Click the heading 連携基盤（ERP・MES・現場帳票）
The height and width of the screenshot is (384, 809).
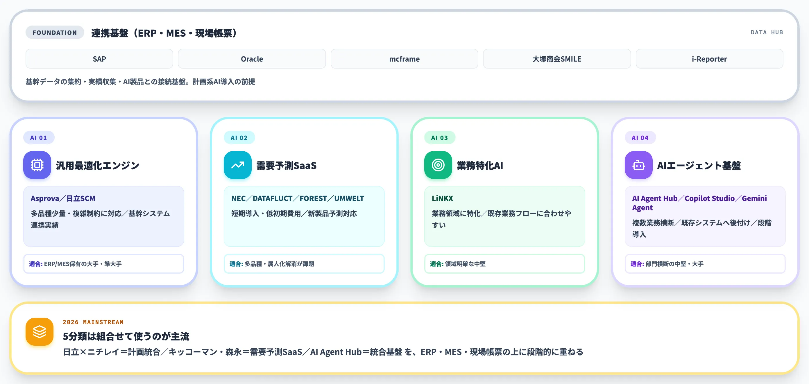click(164, 33)
